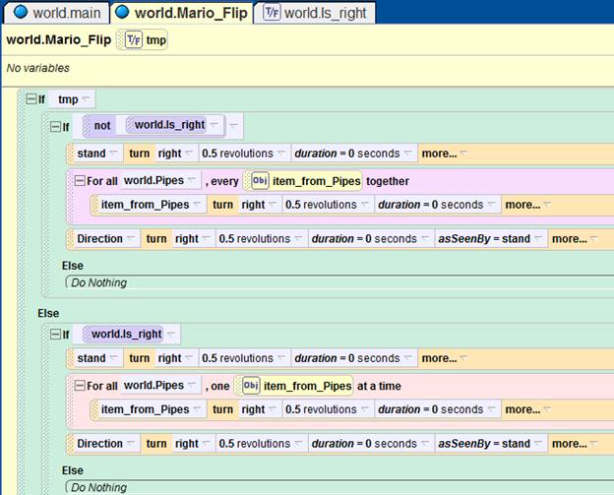Change duration in first stand turn line

[353, 154]
